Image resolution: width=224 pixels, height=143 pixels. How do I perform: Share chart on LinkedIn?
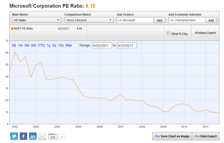(33, 136)
